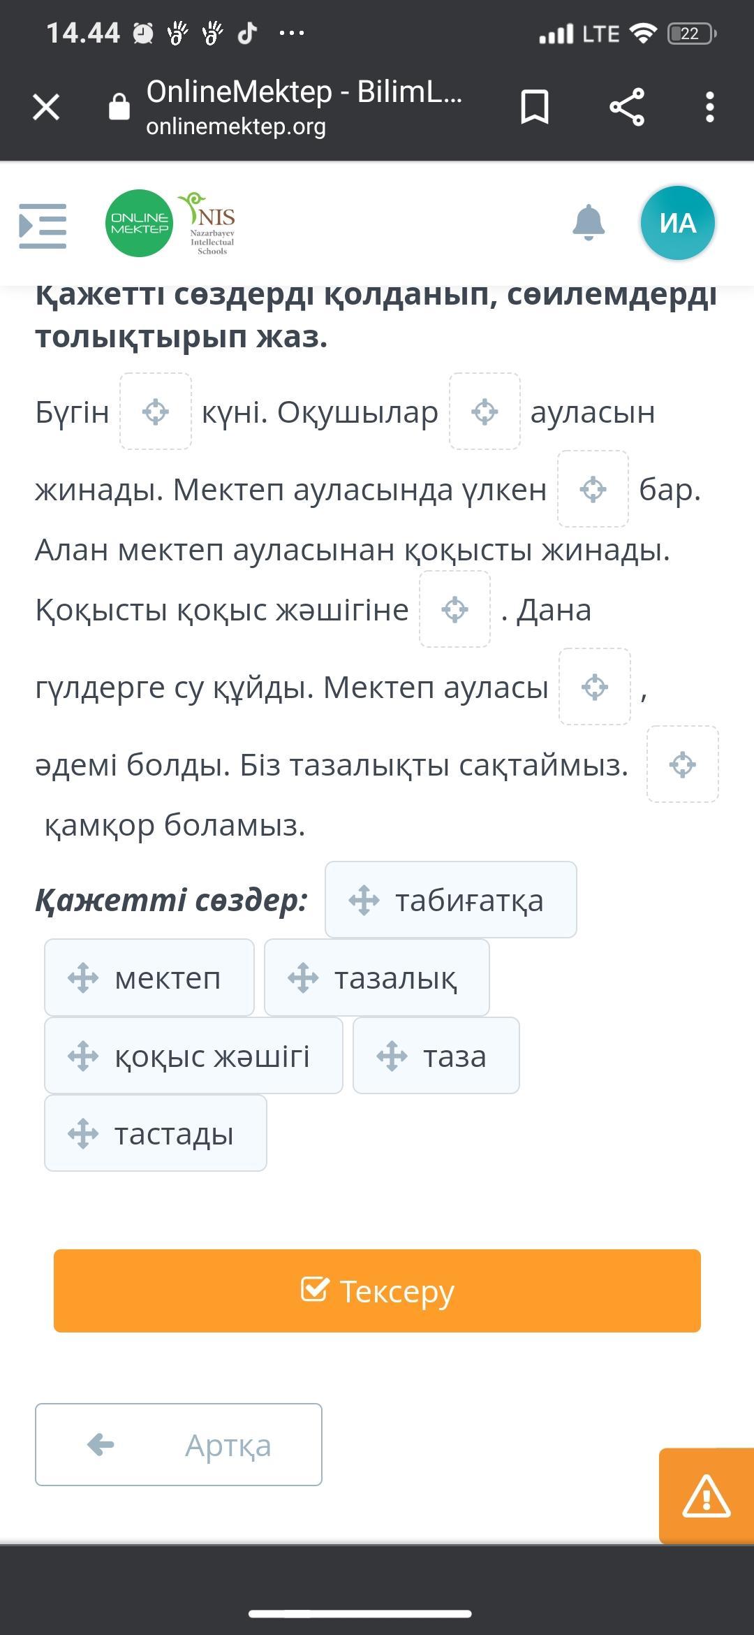Open the ИА profile avatar

[x=677, y=223]
